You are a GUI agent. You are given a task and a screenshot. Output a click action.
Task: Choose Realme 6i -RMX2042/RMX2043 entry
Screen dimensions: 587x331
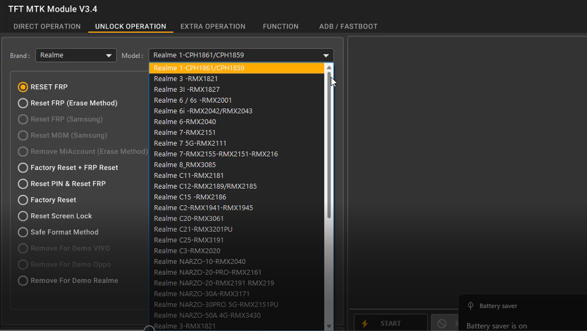[237, 111]
